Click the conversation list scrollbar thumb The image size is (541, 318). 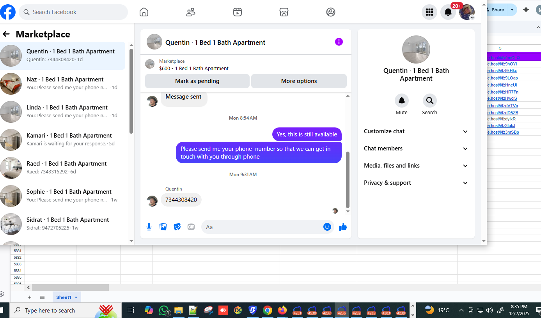tap(131, 91)
